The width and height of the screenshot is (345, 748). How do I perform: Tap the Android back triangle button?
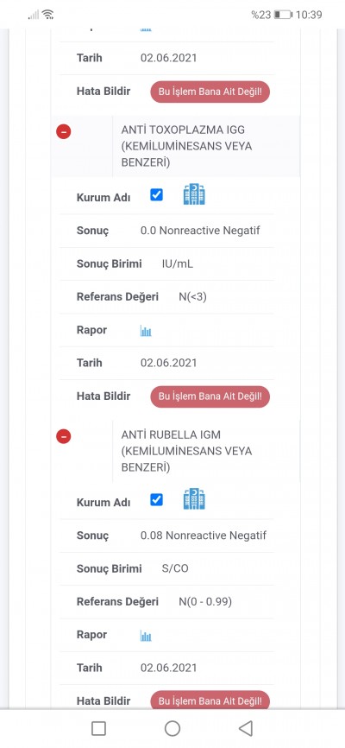click(x=246, y=728)
